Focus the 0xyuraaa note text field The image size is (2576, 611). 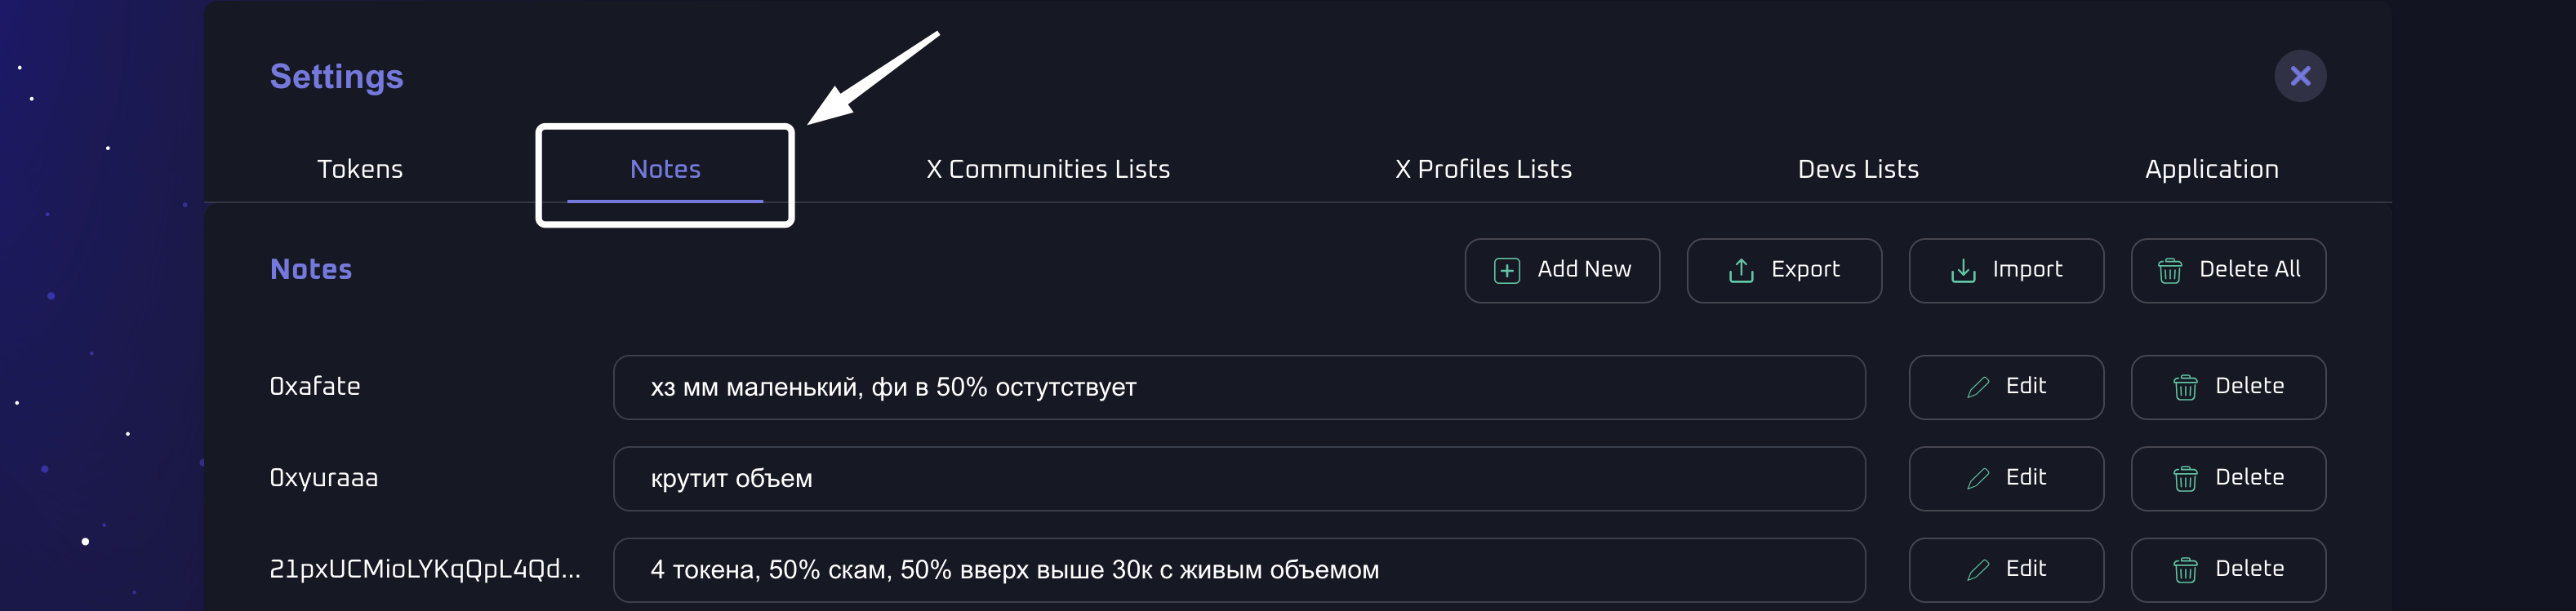(1238, 479)
